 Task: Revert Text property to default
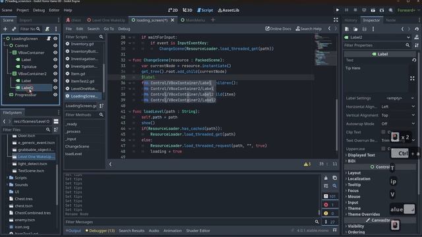coord(414,60)
